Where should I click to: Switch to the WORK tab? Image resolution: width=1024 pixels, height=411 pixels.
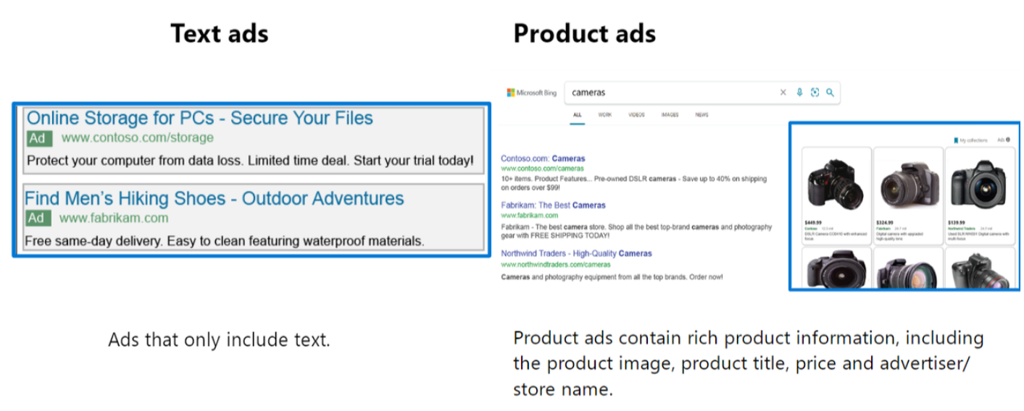click(604, 115)
